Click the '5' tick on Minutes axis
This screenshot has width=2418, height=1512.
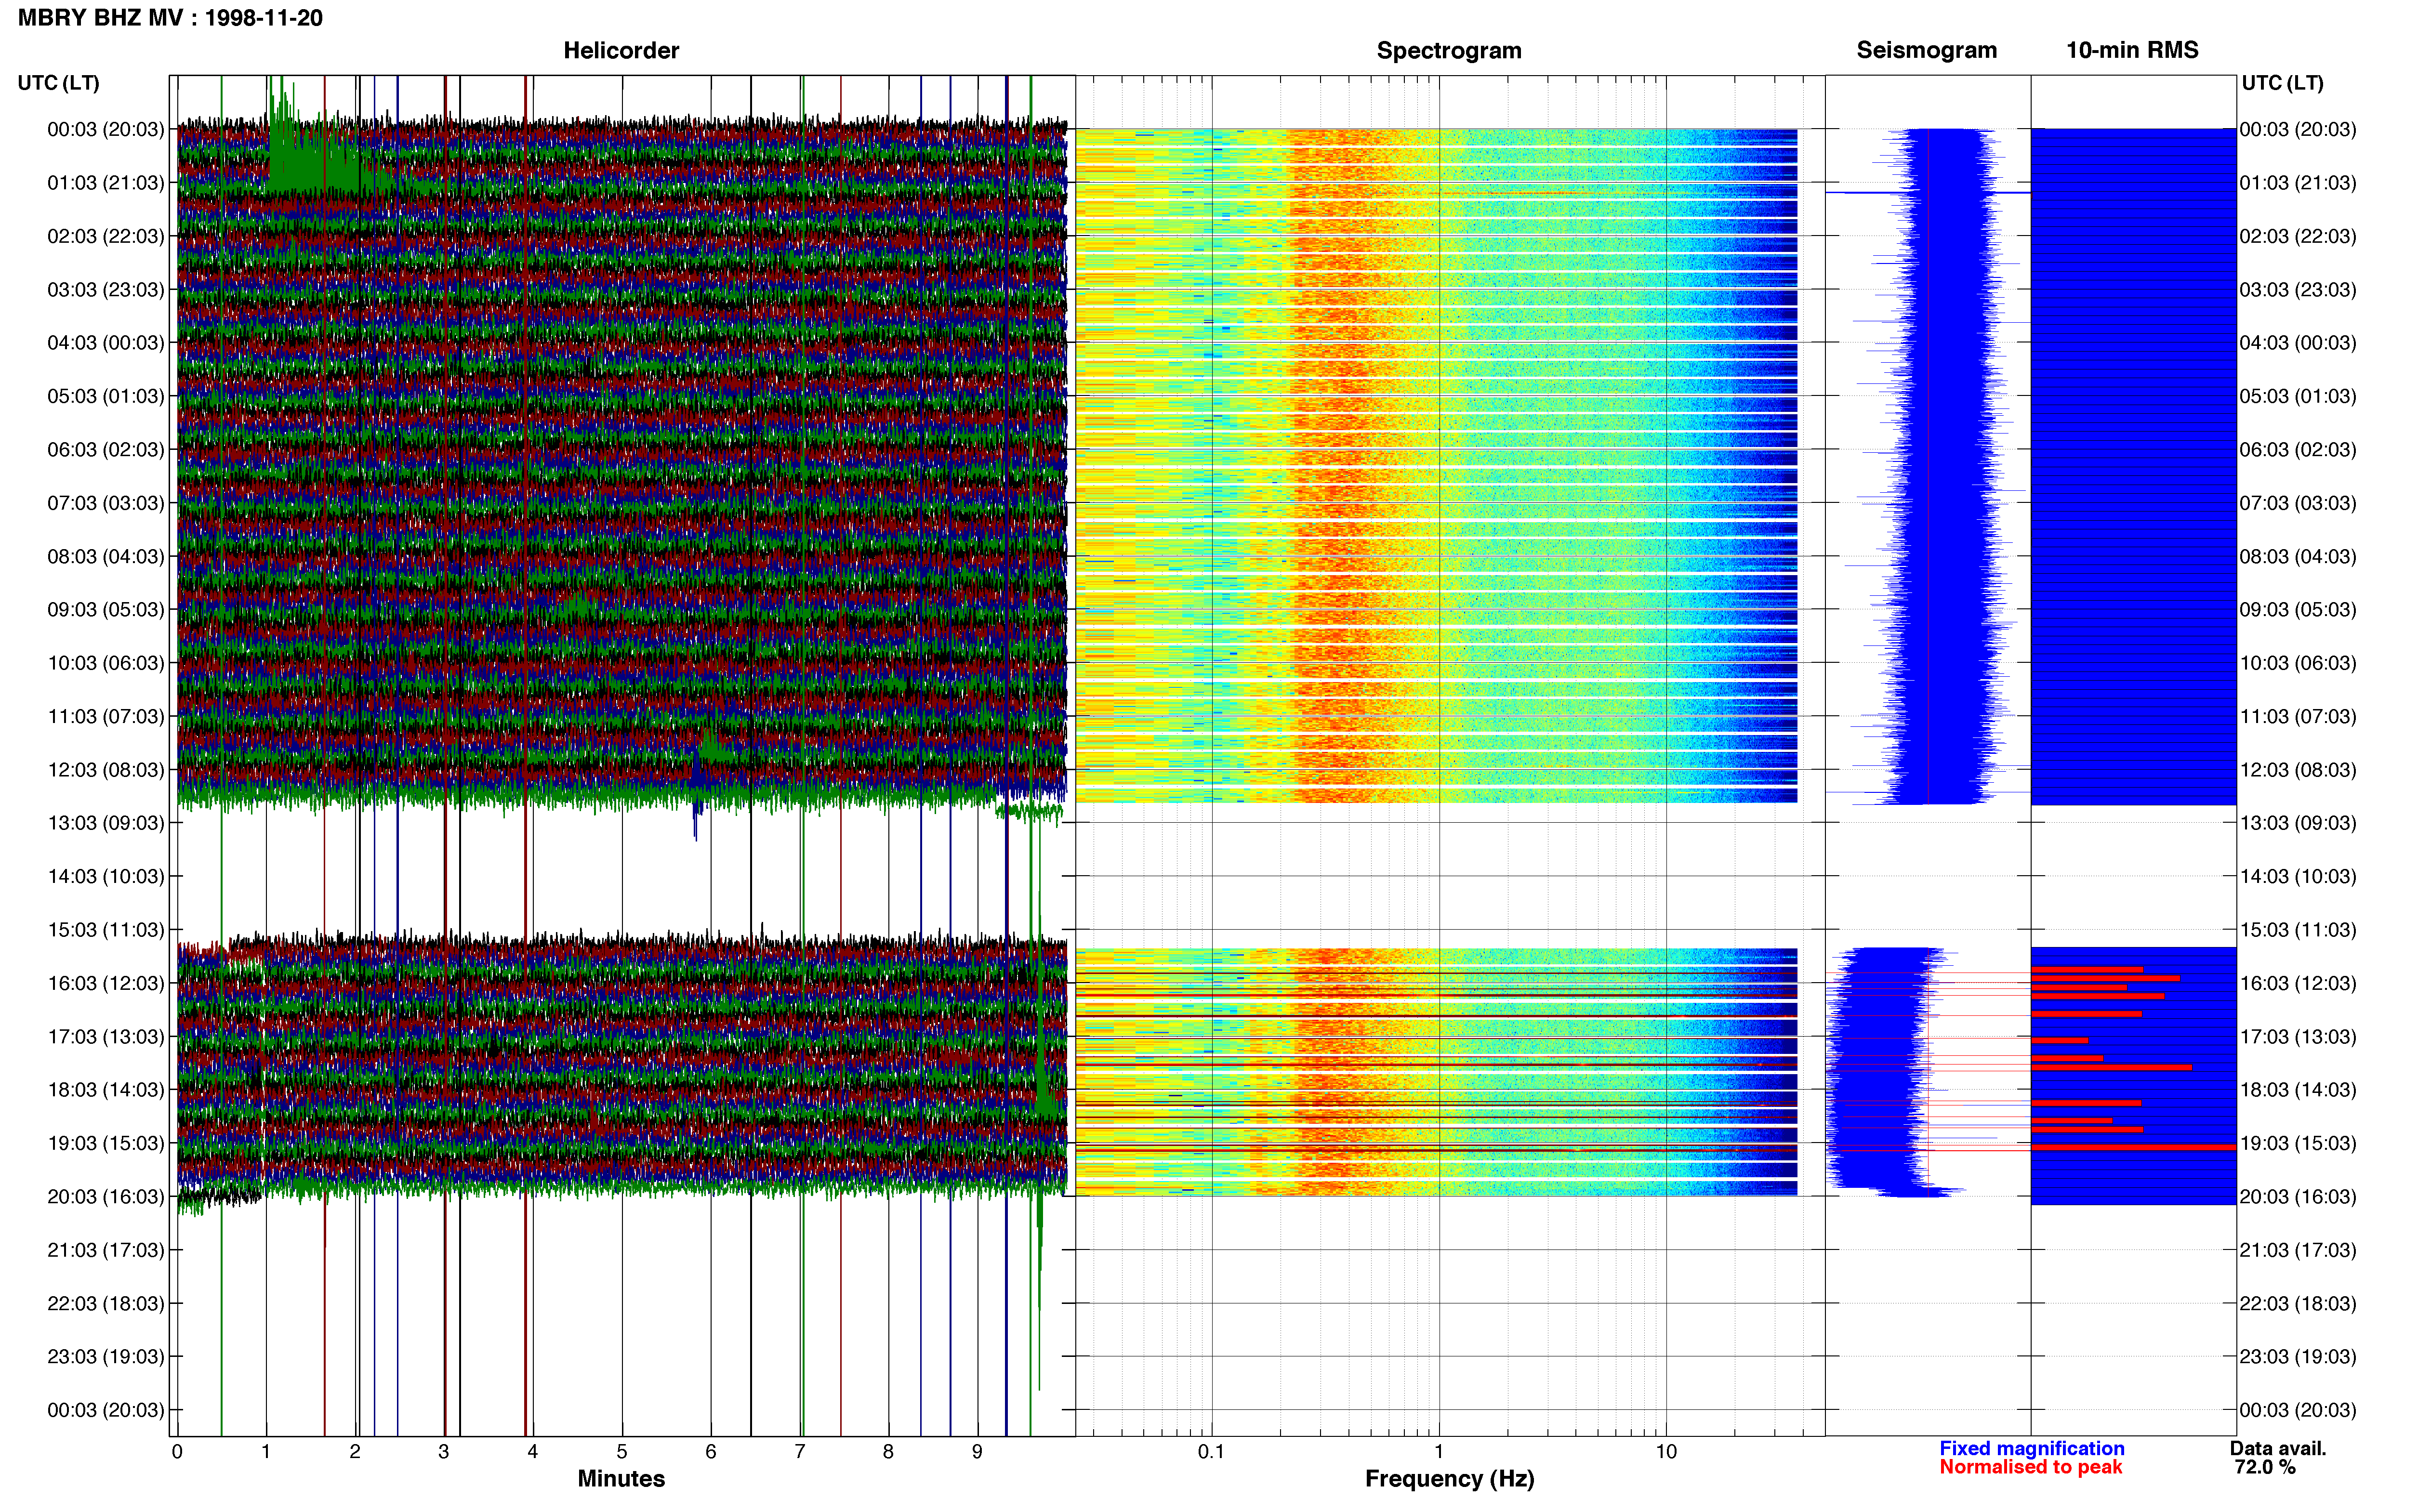click(621, 1452)
